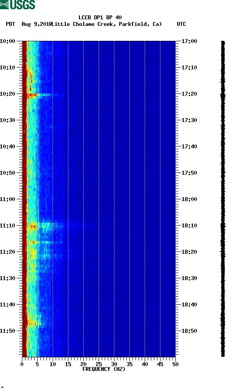
Task: Click the '0' frequency axis label
Action: click(x=22, y=364)
